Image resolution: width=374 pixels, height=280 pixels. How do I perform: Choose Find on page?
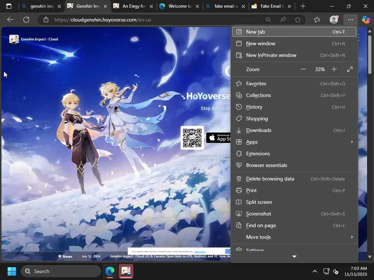tap(294, 225)
